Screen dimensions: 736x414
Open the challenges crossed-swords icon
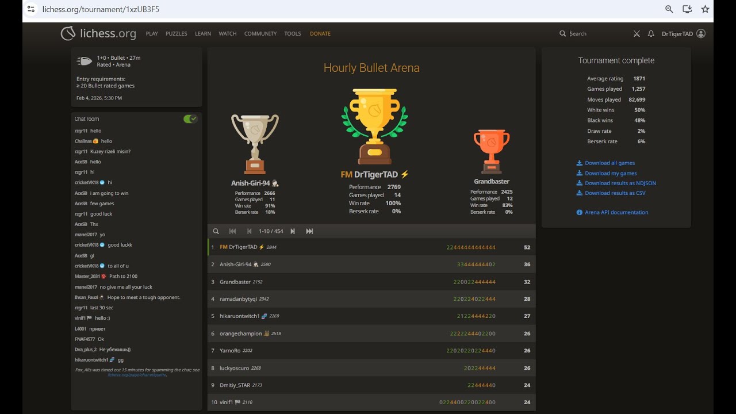(x=637, y=34)
